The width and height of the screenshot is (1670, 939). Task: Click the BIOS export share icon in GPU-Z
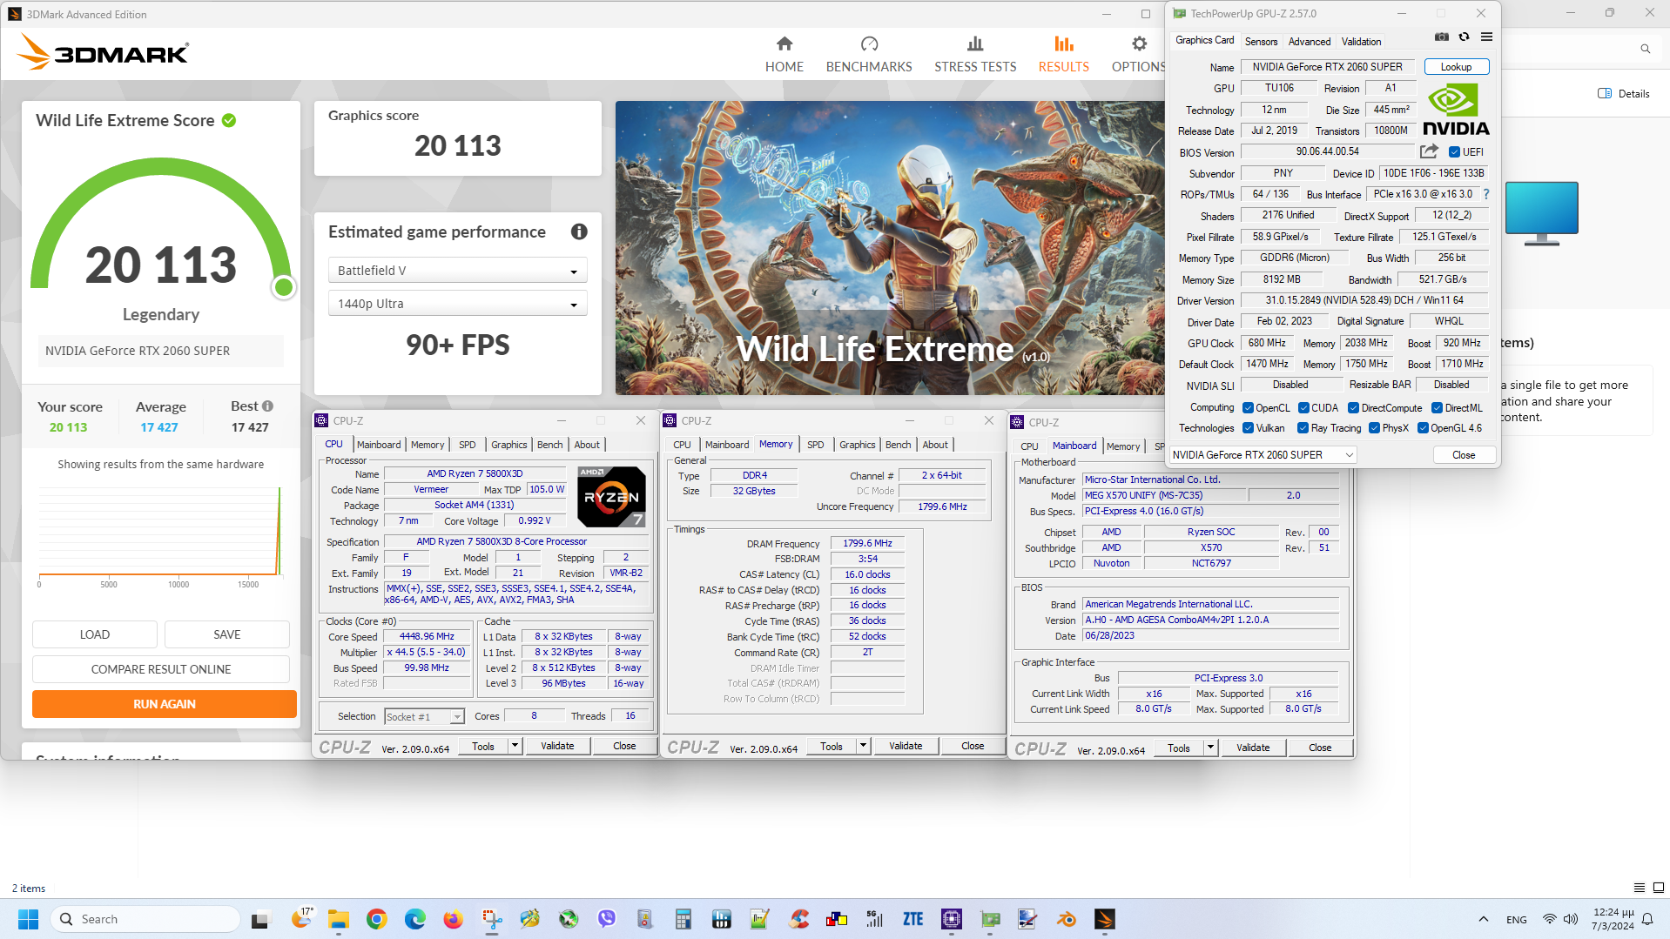(1429, 151)
